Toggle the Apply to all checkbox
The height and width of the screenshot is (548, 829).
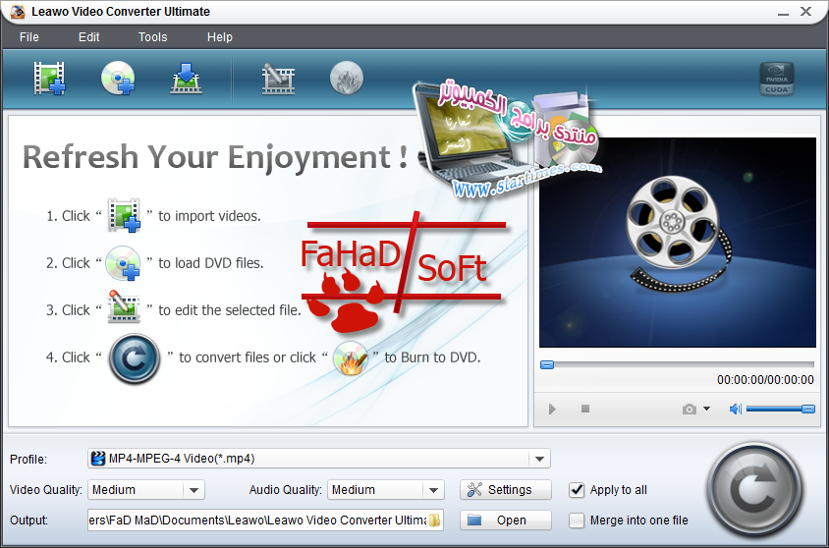577,490
